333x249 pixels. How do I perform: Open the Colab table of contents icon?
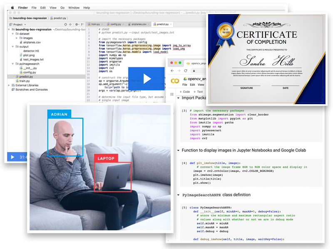pyautogui.click(x=171, y=95)
